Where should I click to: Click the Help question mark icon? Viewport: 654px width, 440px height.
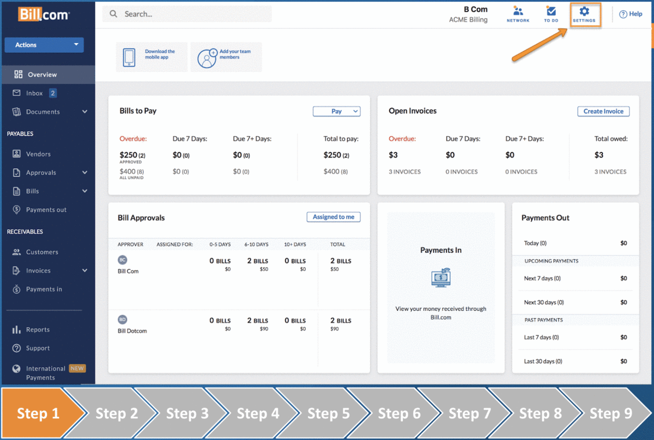[x=623, y=14]
